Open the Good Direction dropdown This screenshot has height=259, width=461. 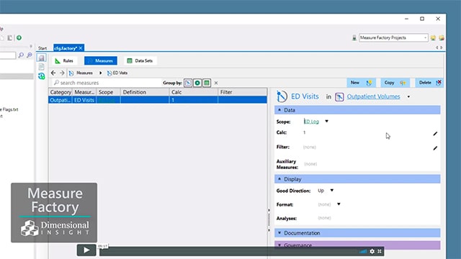click(x=332, y=190)
